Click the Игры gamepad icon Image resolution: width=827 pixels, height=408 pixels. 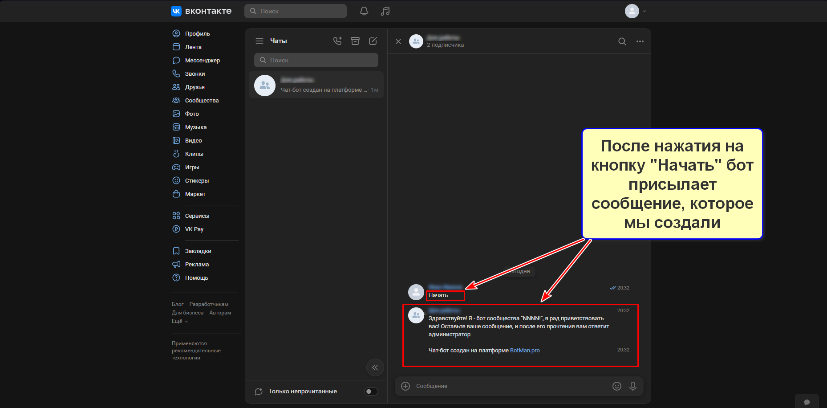pos(176,167)
